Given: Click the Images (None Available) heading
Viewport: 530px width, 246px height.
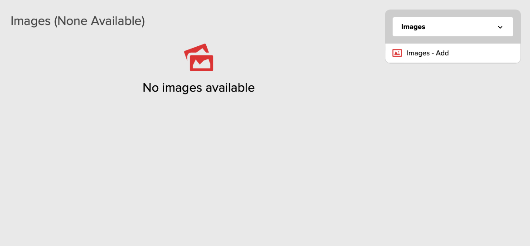Looking at the screenshot, I should tap(78, 21).
